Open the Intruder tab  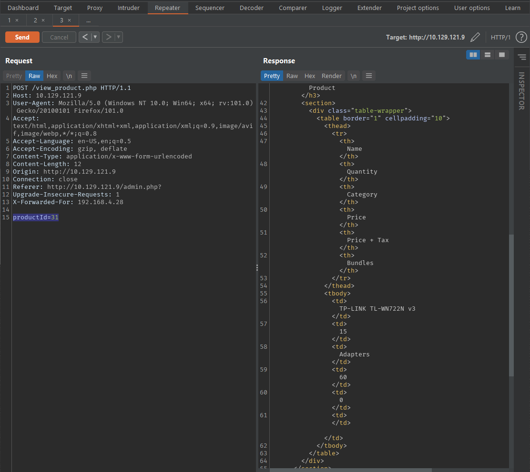[129, 8]
